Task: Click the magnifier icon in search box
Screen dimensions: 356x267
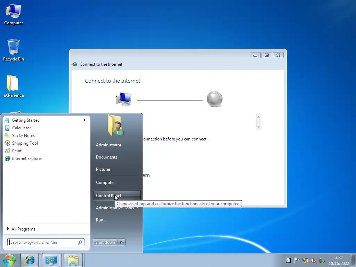Action: pos(80,242)
